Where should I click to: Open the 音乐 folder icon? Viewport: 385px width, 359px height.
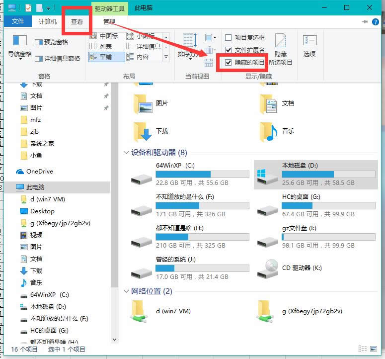[x=268, y=132]
